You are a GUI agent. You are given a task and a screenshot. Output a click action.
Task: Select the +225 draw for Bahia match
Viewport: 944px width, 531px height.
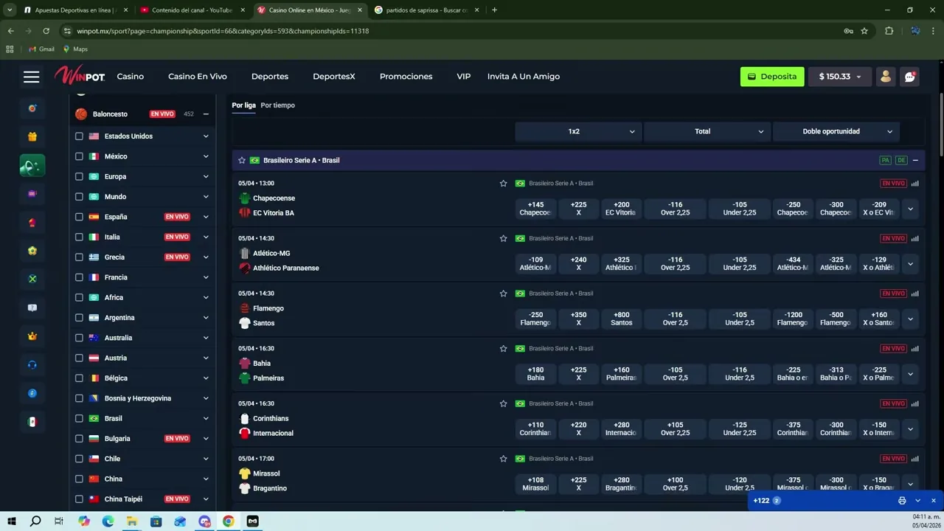(579, 374)
